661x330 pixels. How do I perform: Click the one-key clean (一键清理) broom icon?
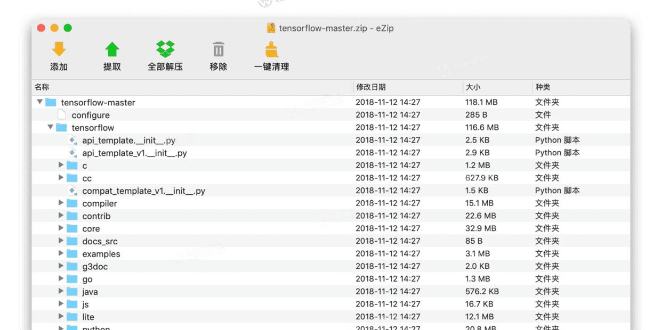pos(272,49)
